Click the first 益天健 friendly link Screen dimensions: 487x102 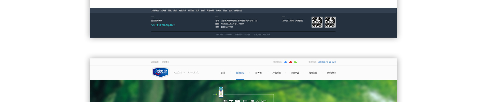click(x=163, y=10)
